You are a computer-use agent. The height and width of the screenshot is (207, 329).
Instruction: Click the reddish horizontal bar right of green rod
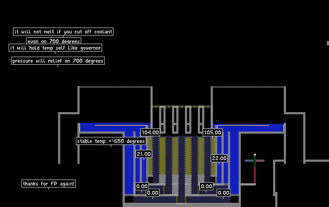pyautogui.click(x=260, y=161)
